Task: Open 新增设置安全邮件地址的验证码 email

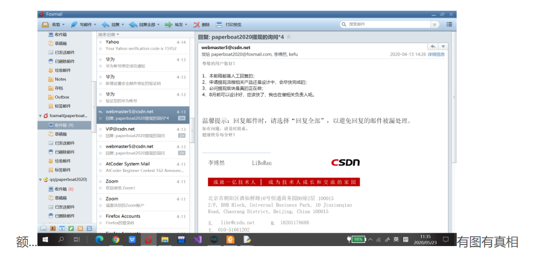Action: click(143, 80)
